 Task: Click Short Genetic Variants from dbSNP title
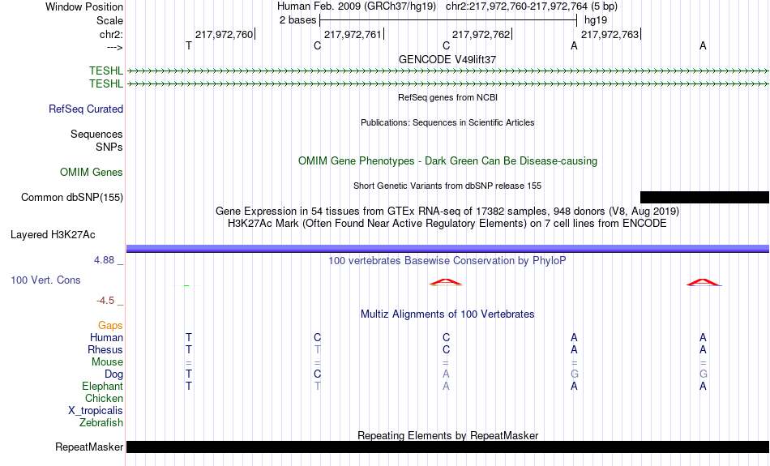point(447,186)
